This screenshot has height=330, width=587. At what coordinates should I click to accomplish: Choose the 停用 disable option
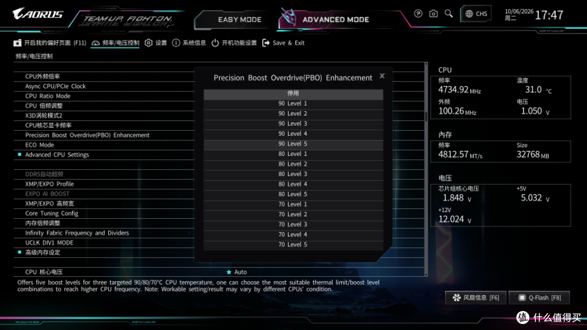click(x=293, y=93)
